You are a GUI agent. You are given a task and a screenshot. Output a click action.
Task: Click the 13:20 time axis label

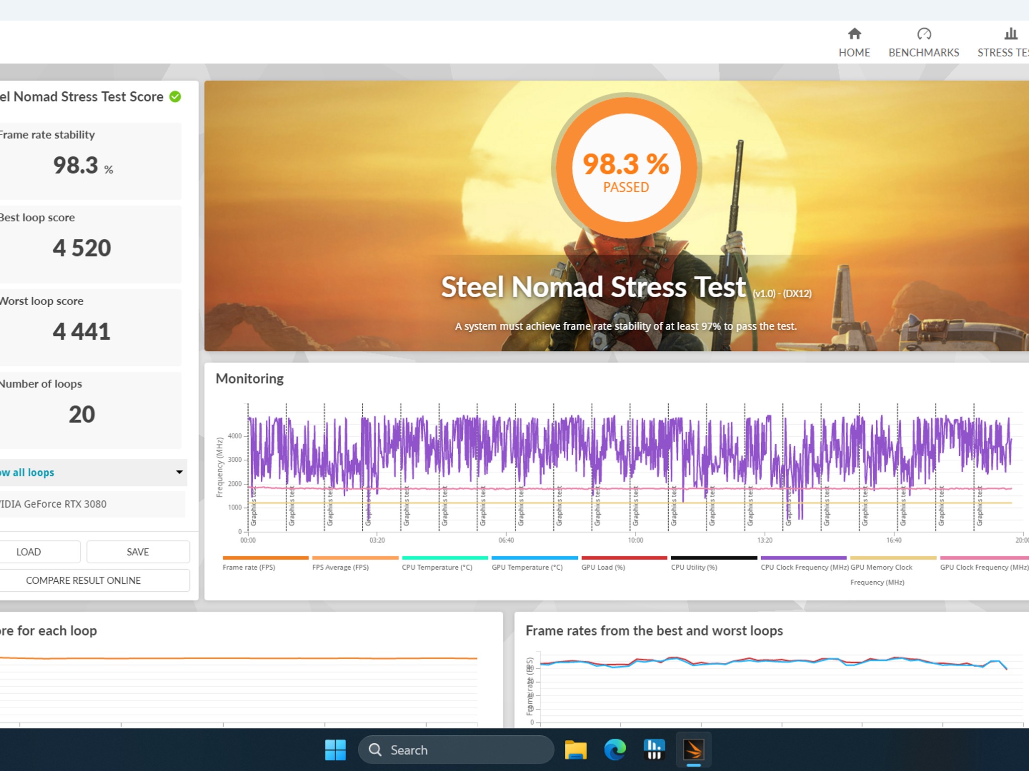pyautogui.click(x=765, y=540)
